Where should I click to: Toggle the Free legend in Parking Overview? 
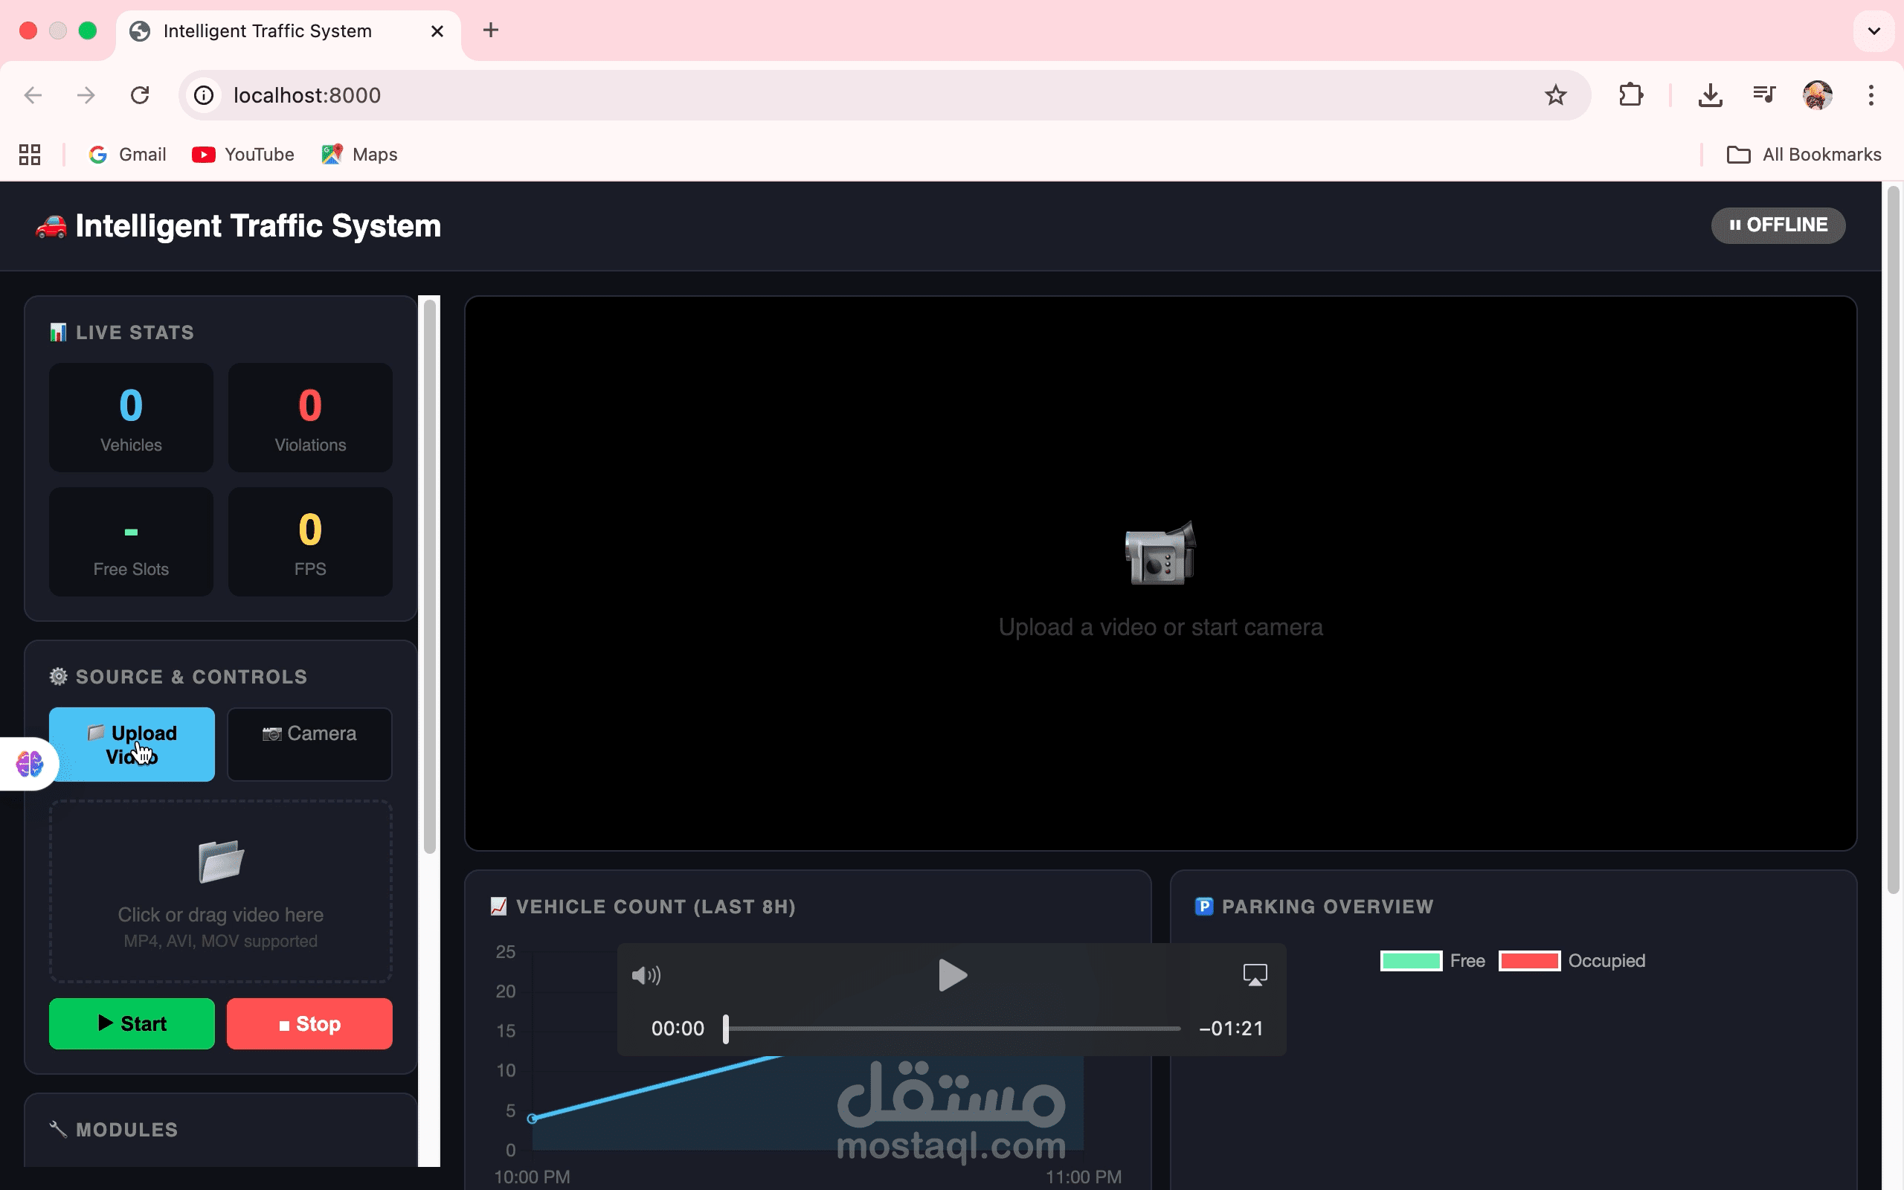[x=1432, y=961]
